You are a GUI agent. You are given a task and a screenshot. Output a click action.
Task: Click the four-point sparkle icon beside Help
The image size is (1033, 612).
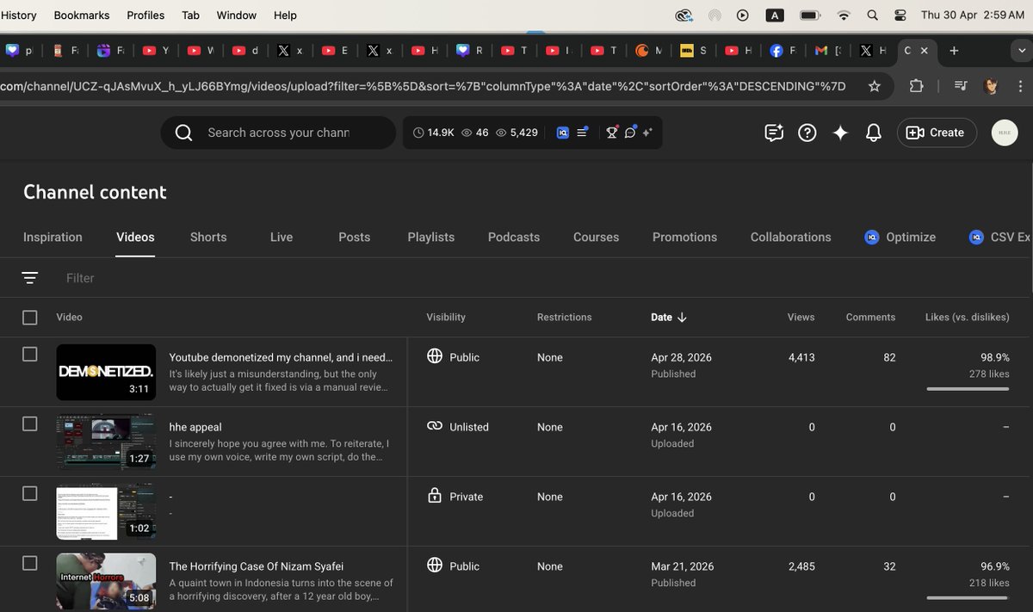point(840,133)
